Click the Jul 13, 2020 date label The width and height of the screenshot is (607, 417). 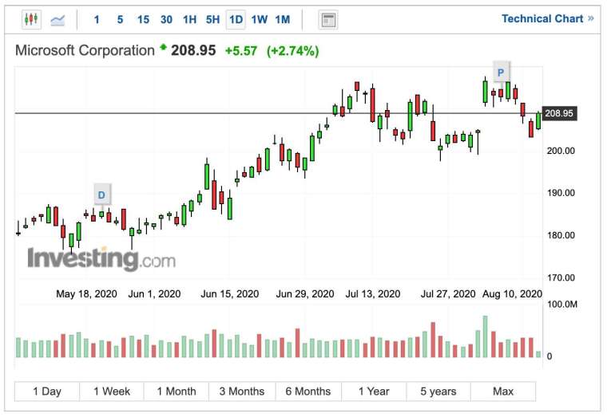pyautogui.click(x=372, y=294)
